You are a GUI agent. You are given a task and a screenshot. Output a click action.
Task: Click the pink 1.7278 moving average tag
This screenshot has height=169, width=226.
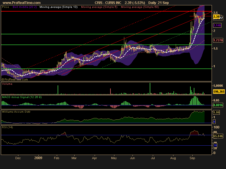pyautogui.click(x=218, y=40)
